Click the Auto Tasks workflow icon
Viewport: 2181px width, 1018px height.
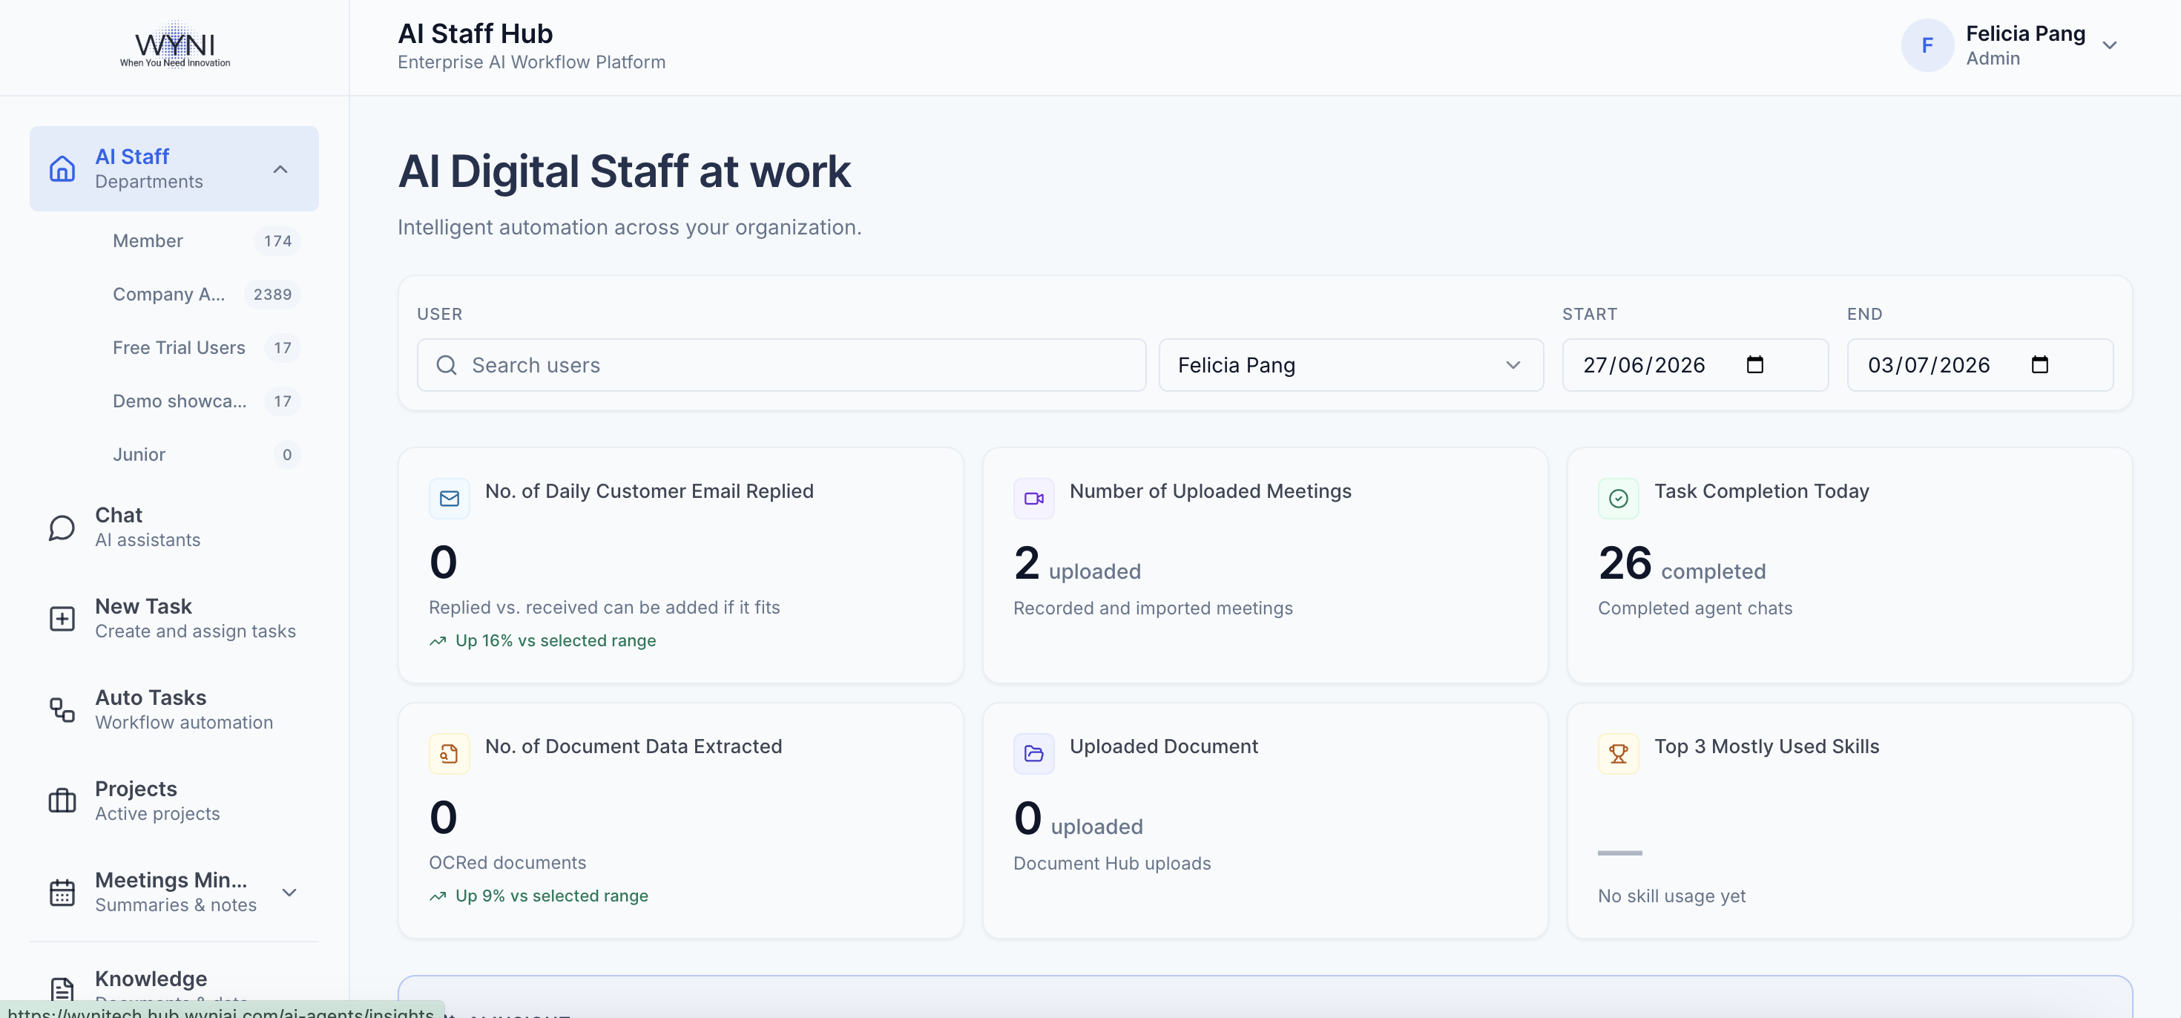click(62, 710)
